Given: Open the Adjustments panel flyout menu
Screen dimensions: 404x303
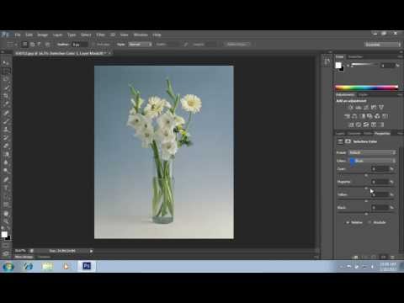Looking at the screenshot, I should pyautogui.click(x=400, y=95).
